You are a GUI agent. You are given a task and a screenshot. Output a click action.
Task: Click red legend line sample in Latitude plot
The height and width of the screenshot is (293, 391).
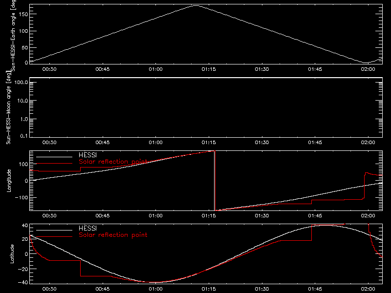click(54, 237)
